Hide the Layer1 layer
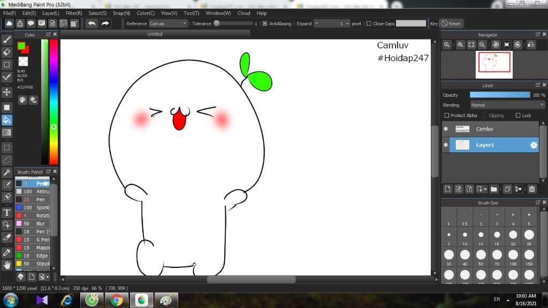 pyautogui.click(x=446, y=145)
